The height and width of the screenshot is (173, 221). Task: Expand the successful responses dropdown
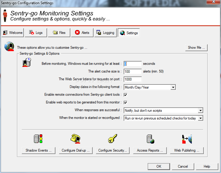[x=200, y=111]
